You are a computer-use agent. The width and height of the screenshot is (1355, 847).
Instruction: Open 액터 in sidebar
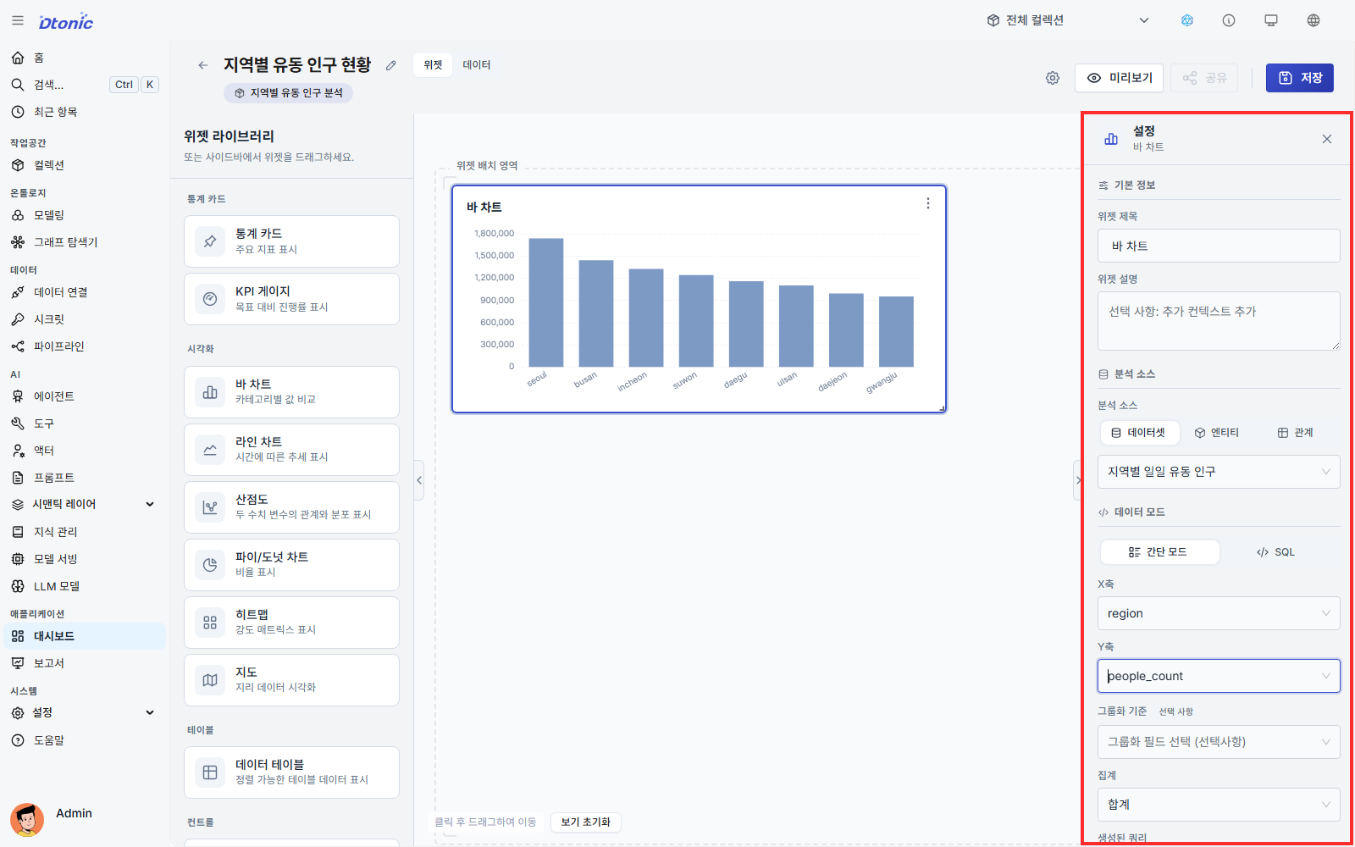pyautogui.click(x=85, y=451)
